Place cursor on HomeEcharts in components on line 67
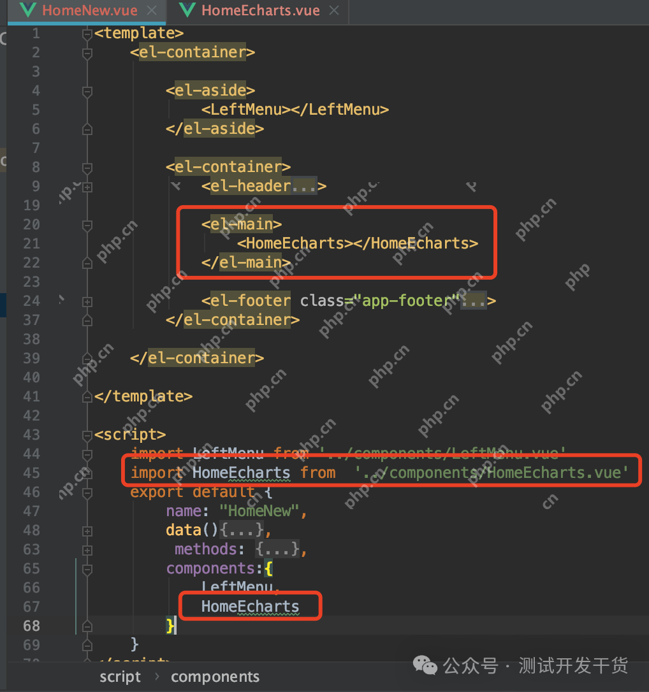The image size is (649, 692). coord(250,607)
